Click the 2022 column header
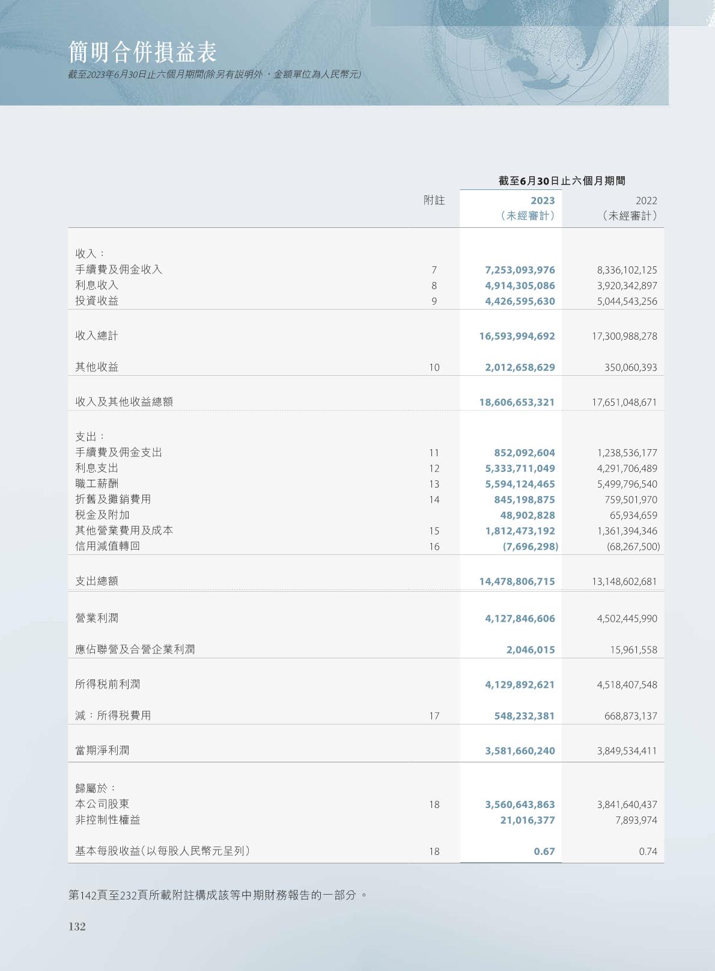This screenshot has width=715, height=971. tap(646, 201)
